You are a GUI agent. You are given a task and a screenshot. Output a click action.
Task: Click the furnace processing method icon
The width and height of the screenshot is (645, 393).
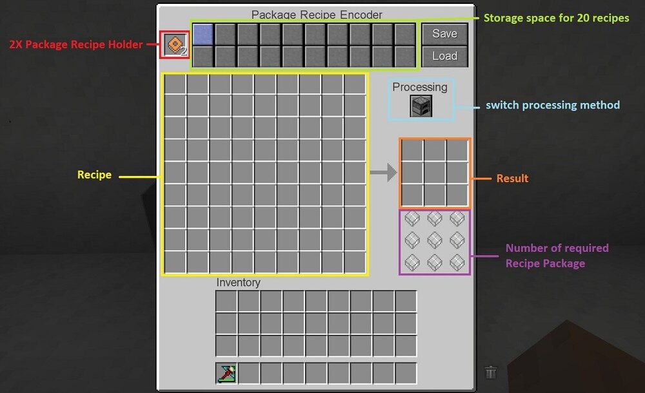coord(421,106)
